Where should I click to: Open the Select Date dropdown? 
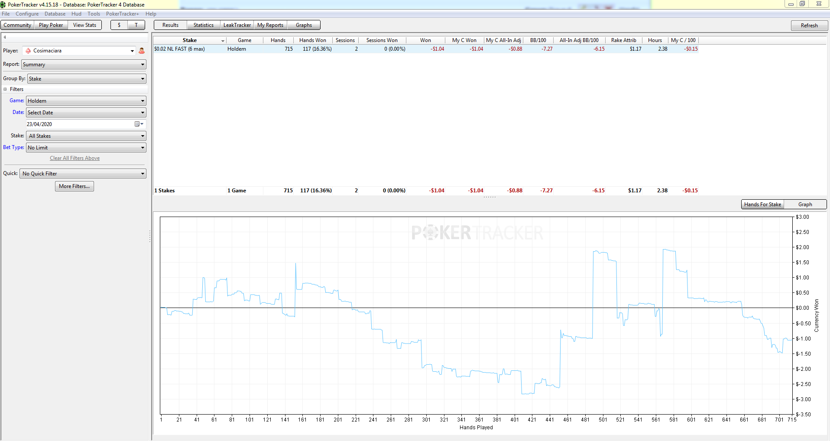click(x=86, y=113)
